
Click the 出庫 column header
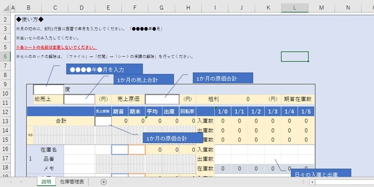[170, 111]
